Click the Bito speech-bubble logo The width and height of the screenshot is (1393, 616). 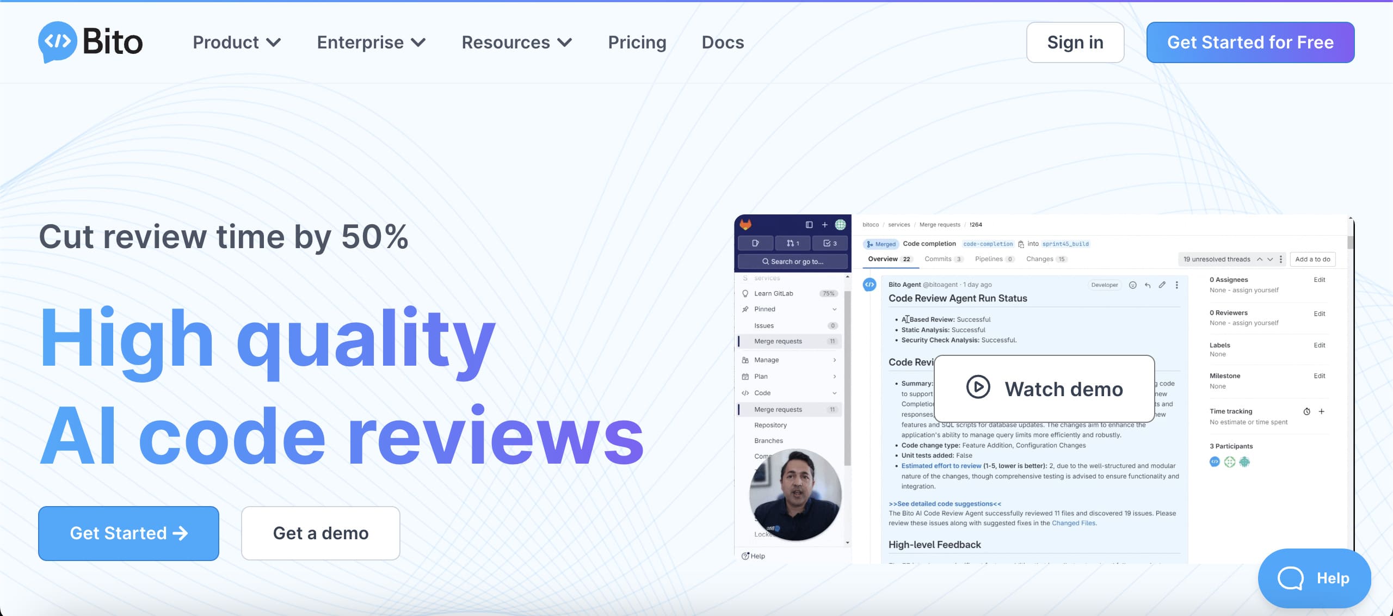click(57, 42)
